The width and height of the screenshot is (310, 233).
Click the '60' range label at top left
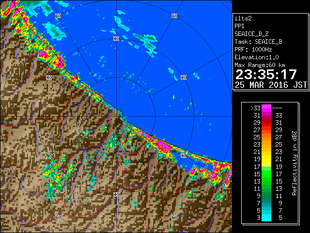point(58,16)
